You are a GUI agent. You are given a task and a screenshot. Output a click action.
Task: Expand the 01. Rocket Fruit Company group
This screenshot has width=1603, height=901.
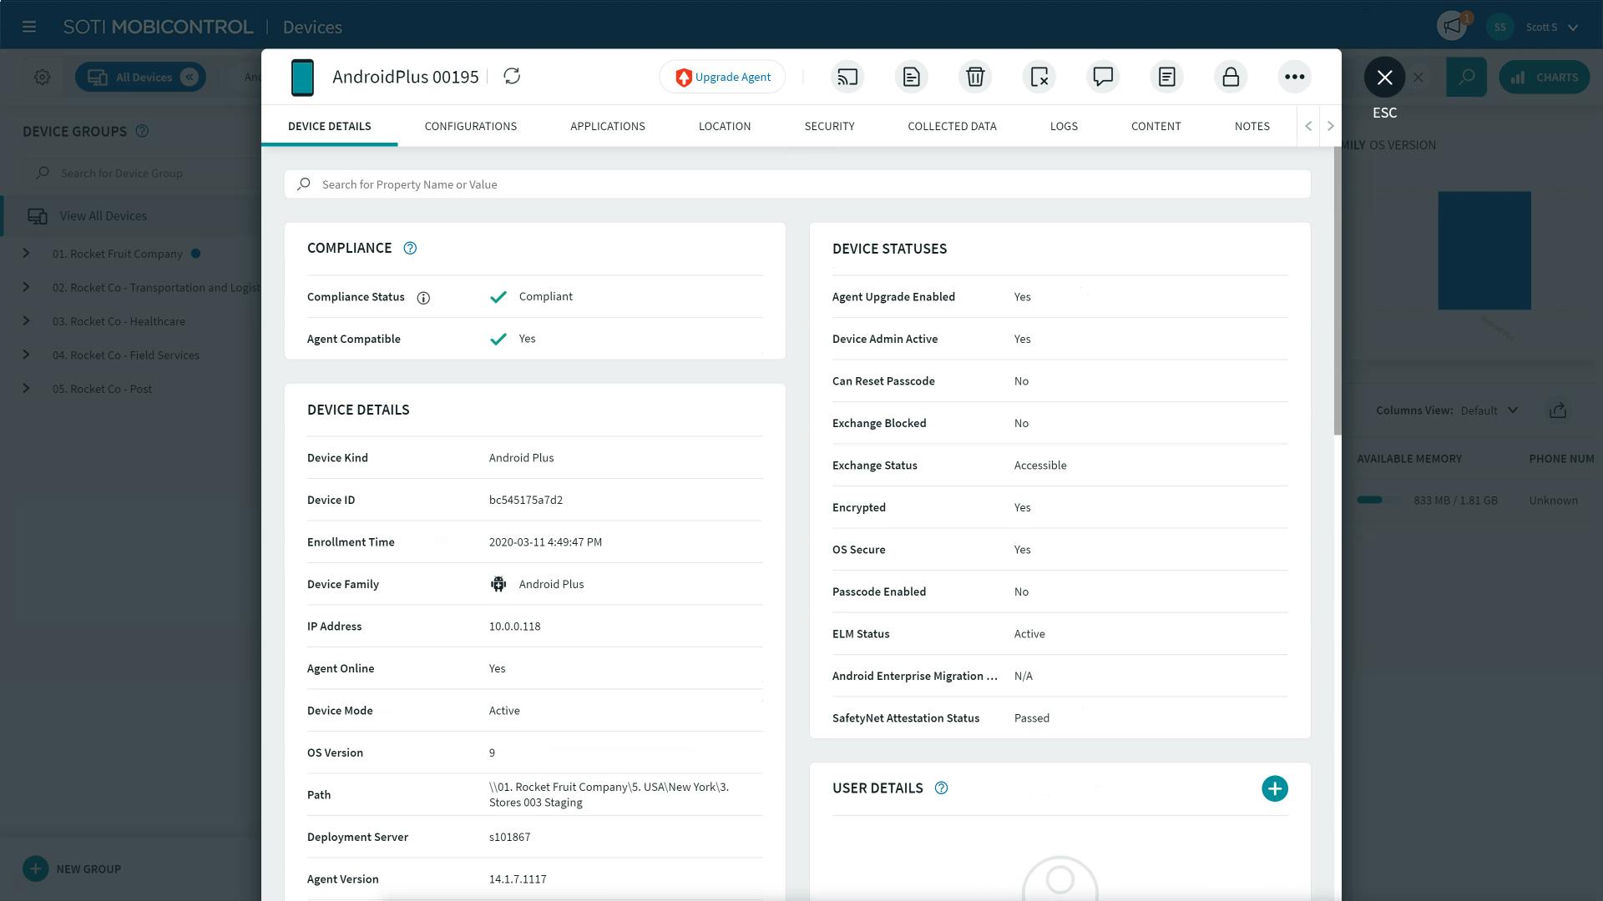tap(26, 254)
